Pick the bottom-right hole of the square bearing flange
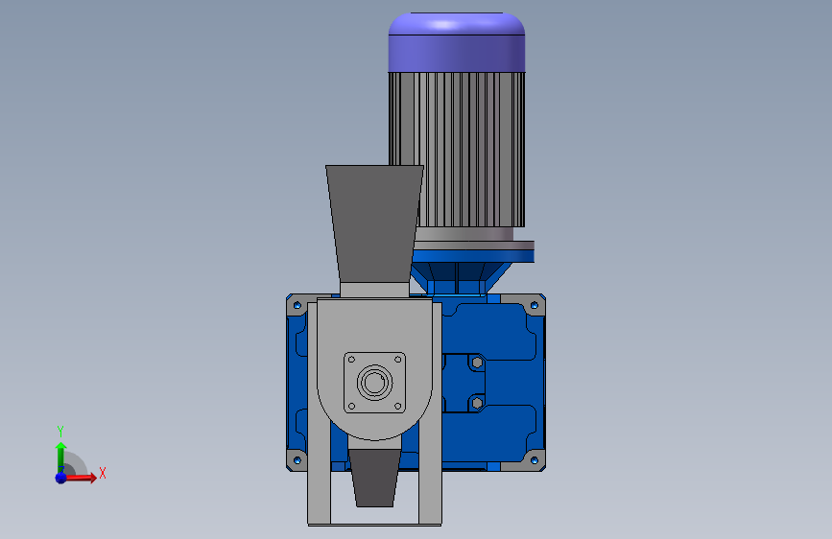Screen dimensions: 832x539 tap(398, 406)
